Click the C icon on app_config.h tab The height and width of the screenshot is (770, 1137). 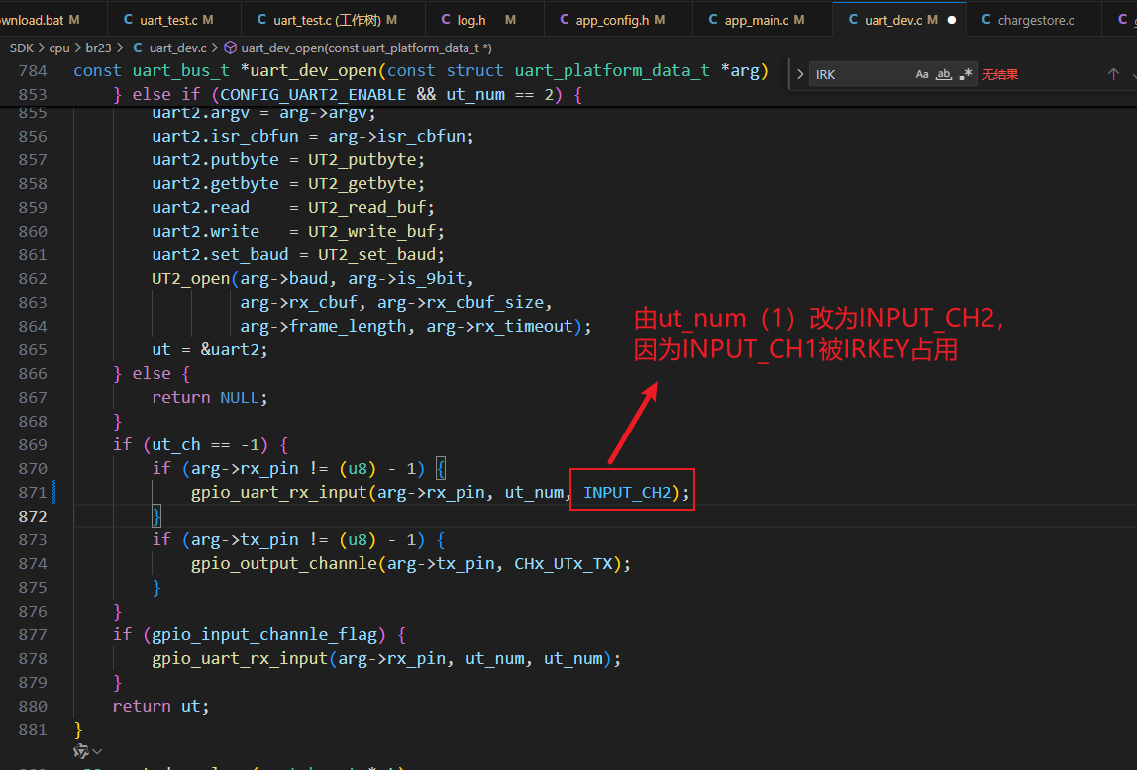click(x=565, y=20)
